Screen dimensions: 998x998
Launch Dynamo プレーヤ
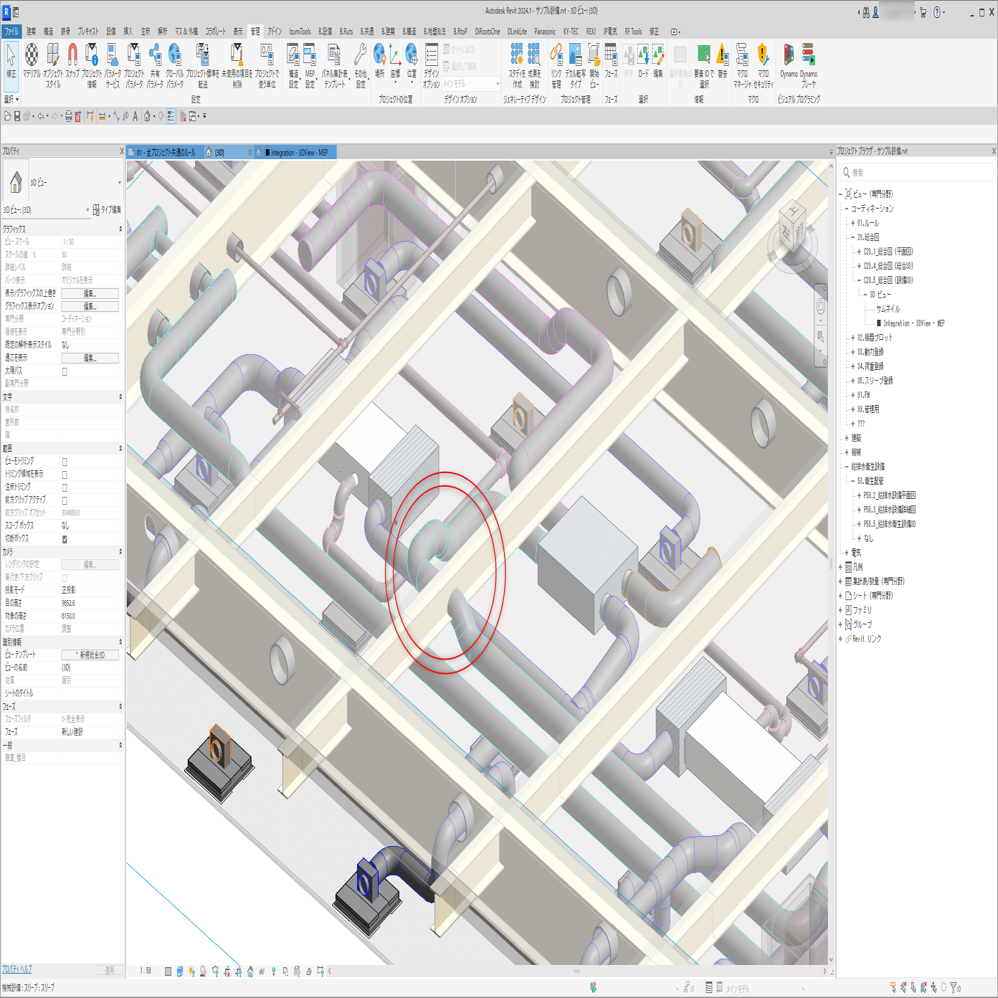pyautogui.click(x=809, y=65)
